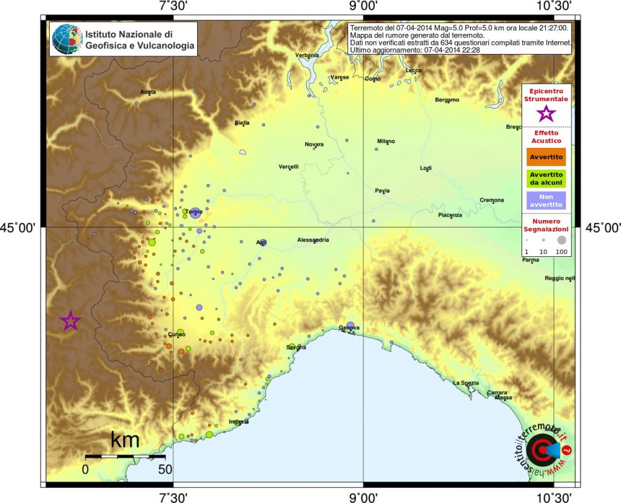Click the large gray 100-reports circle in legend

coord(562,240)
